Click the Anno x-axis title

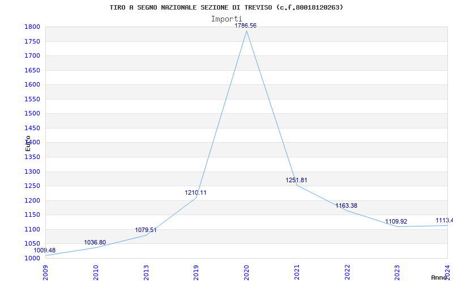click(439, 277)
